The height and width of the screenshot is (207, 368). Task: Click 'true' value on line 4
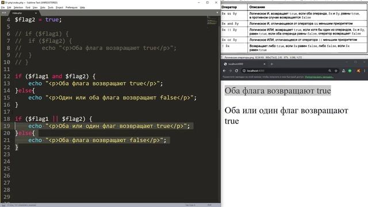pos(52,20)
